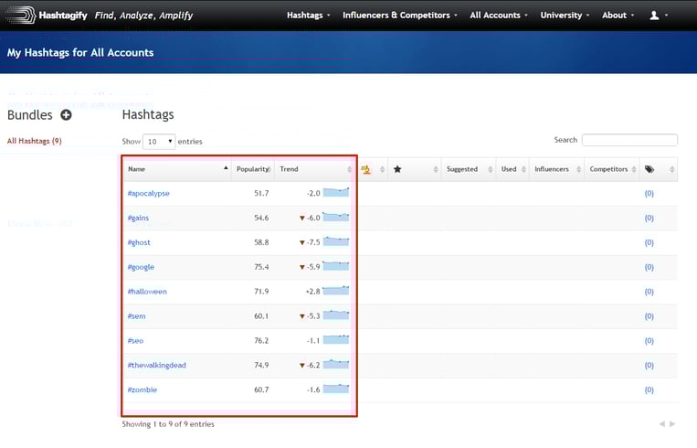This screenshot has height=448, width=697.
Task: Sort table by Trend column
Action: click(x=314, y=169)
